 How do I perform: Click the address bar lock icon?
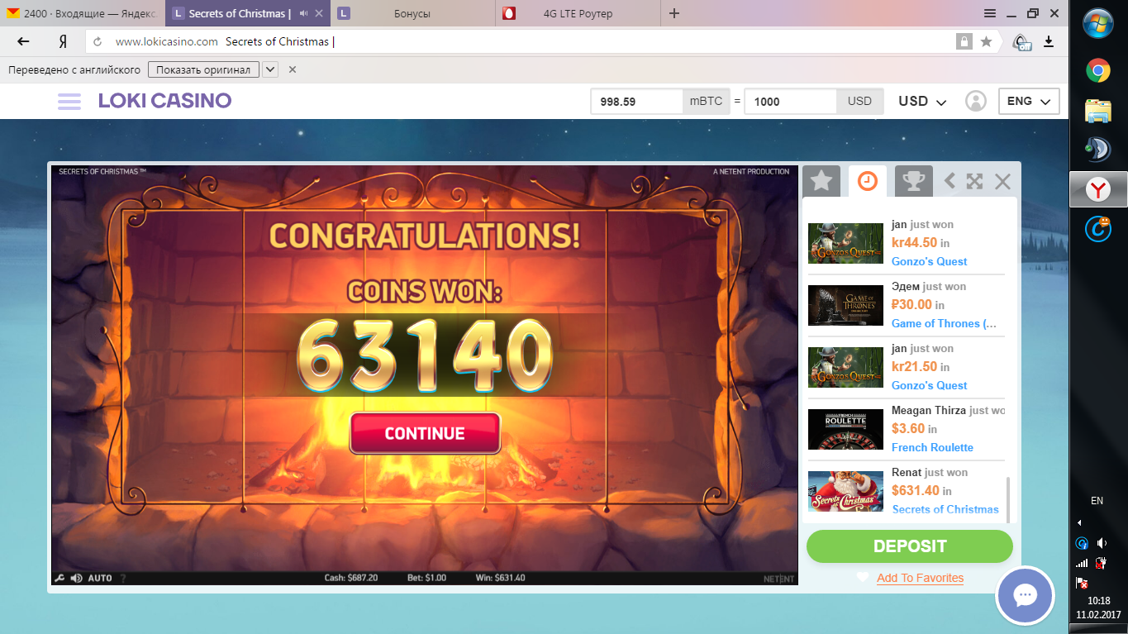click(x=963, y=41)
